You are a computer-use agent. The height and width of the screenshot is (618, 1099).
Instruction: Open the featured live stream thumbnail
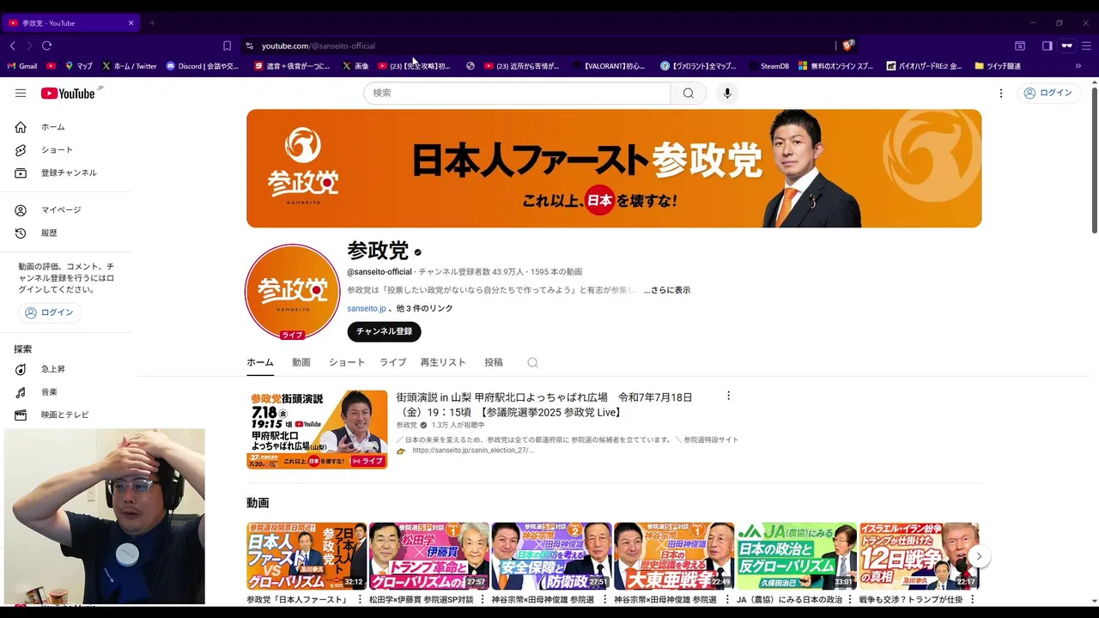(x=317, y=429)
